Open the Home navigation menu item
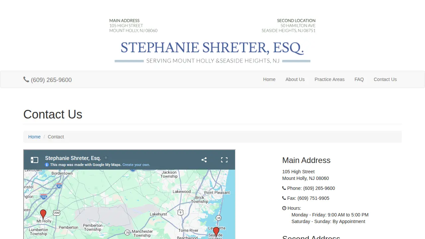This screenshot has width=425, height=239. pos(269,79)
